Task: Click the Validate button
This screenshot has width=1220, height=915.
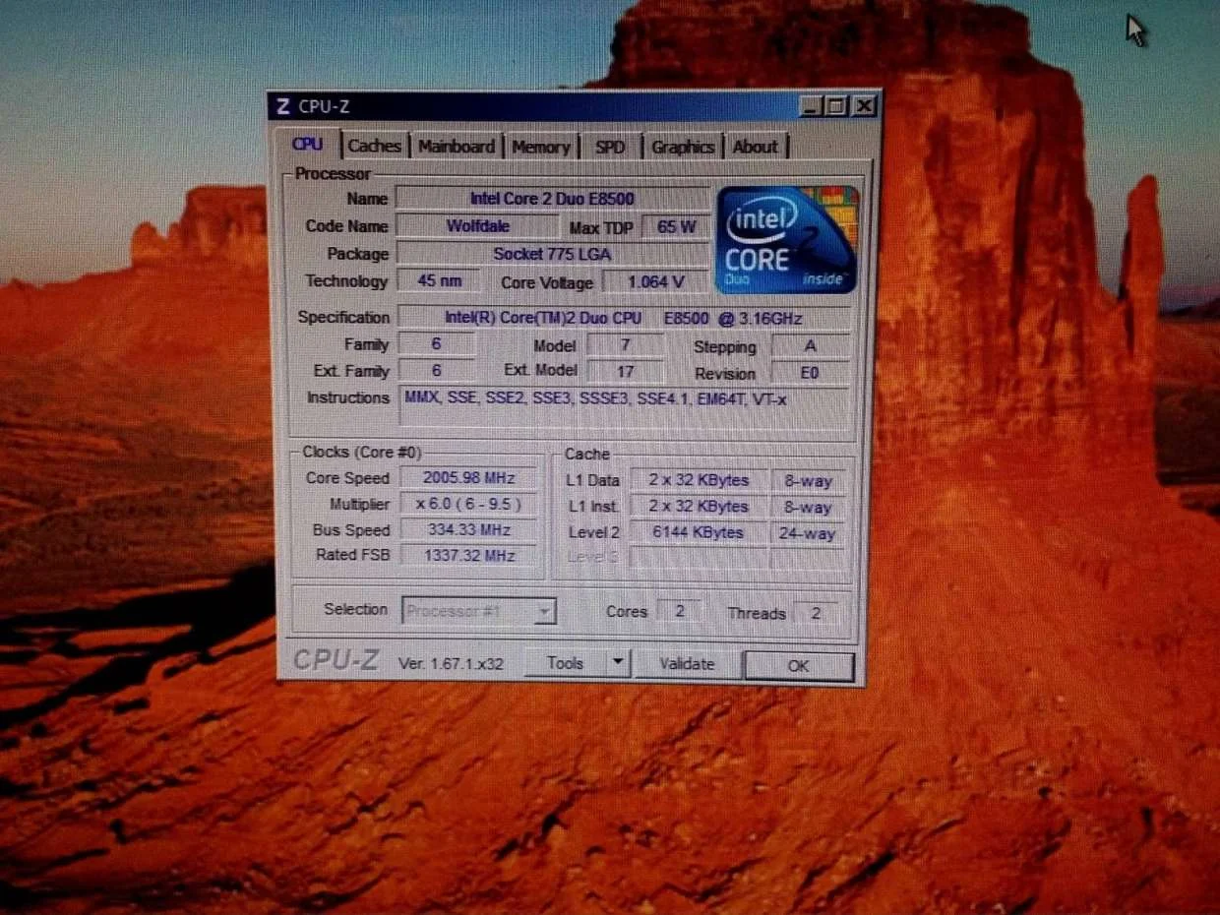Action: pos(687,664)
